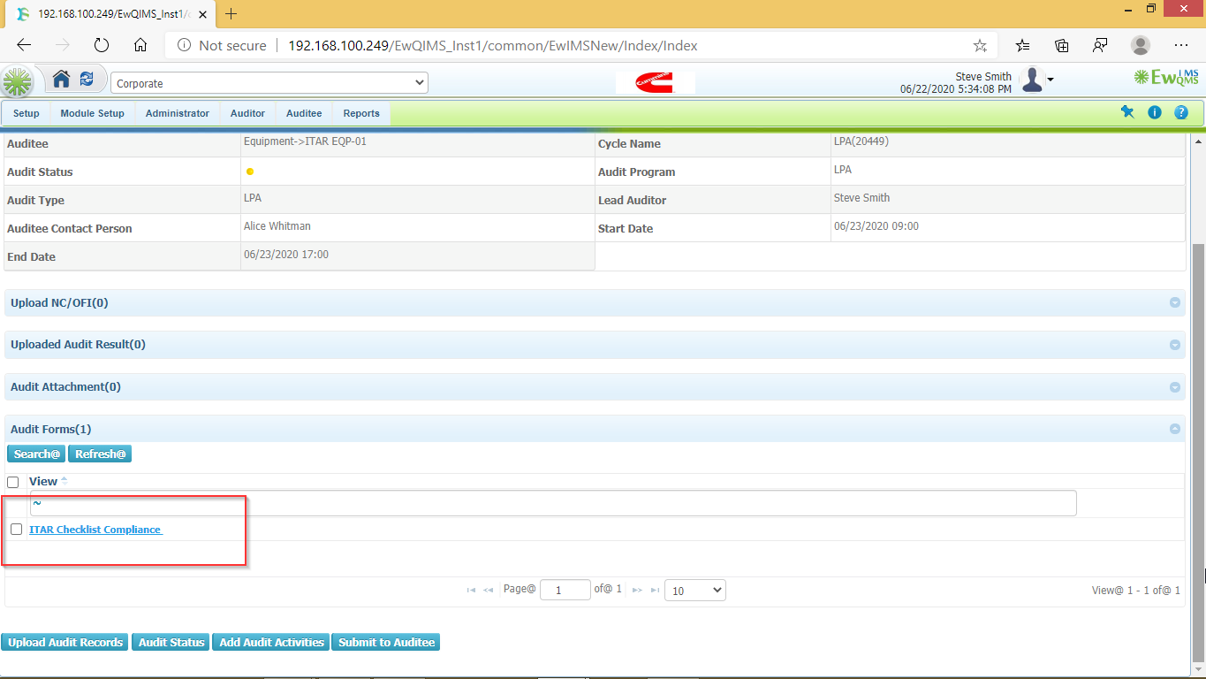
Task: Expand Upload NC/OFI(0) section
Action: pos(1175,302)
